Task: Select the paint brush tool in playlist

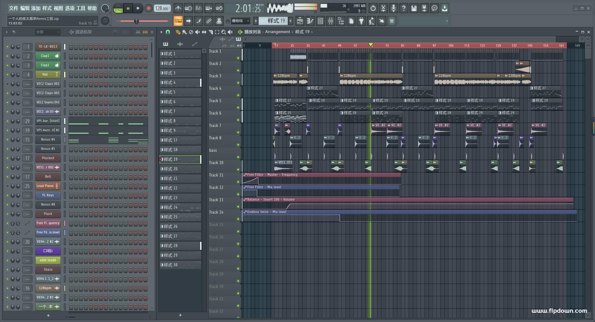Action: [184, 32]
